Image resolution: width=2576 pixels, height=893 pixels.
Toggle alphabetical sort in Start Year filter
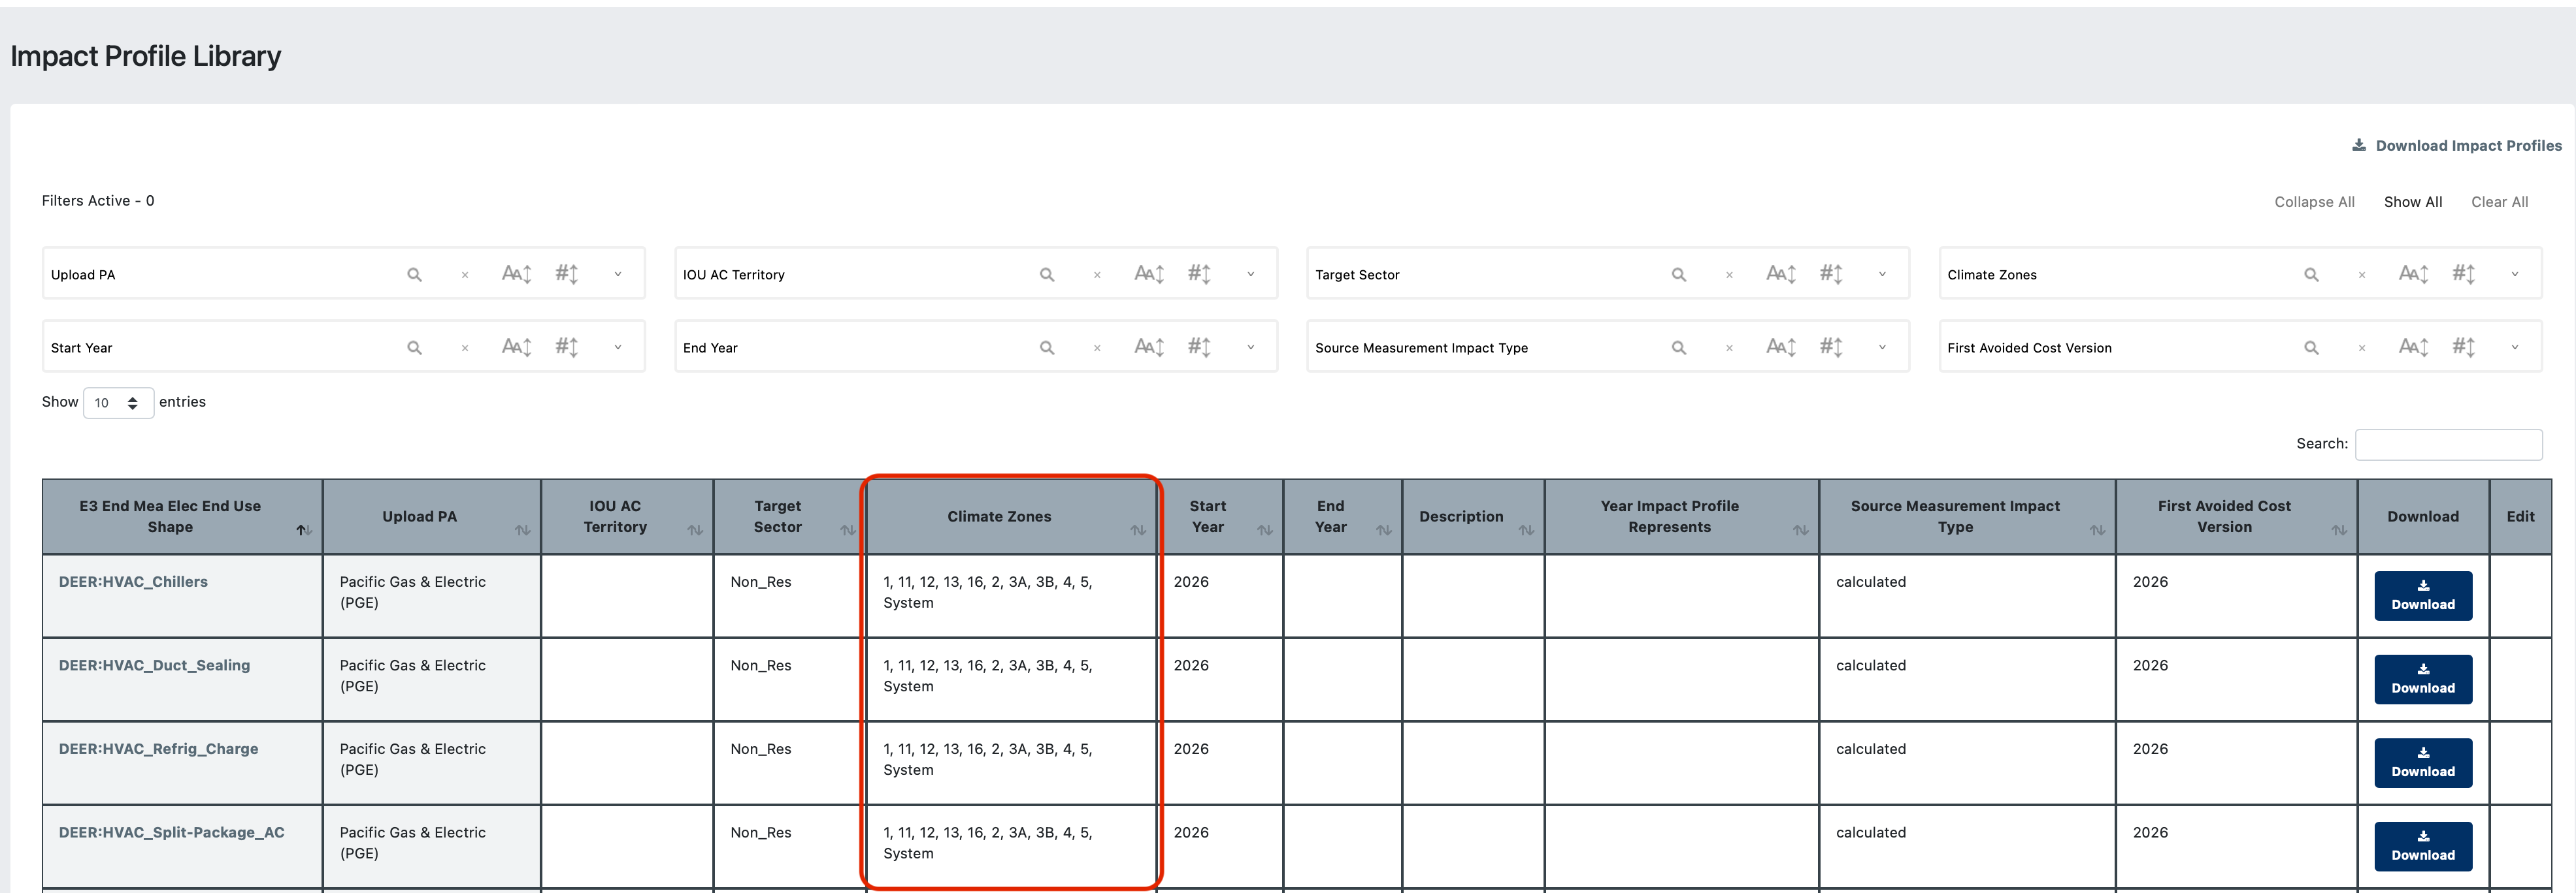click(516, 347)
